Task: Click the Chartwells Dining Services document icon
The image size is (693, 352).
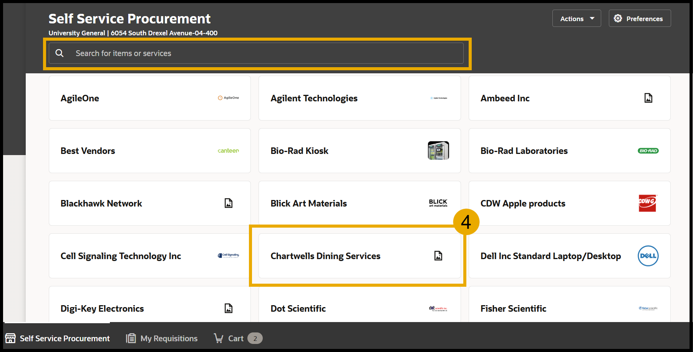Action: point(438,256)
